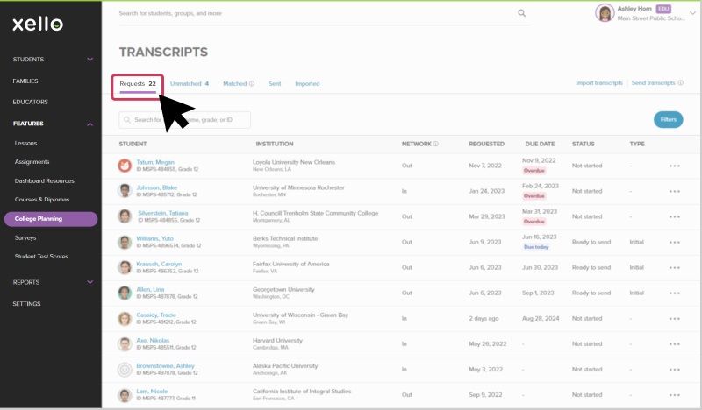Open more options for Tatum, Megan row
This screenshot has width=702, height=410.
[674, 166]
